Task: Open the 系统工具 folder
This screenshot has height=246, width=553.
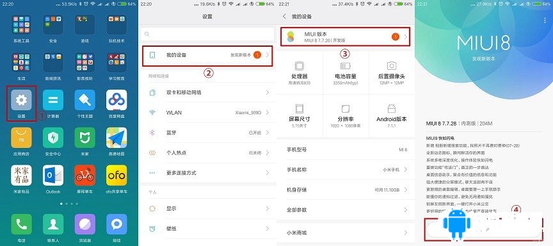Action: tap(22, 25)
